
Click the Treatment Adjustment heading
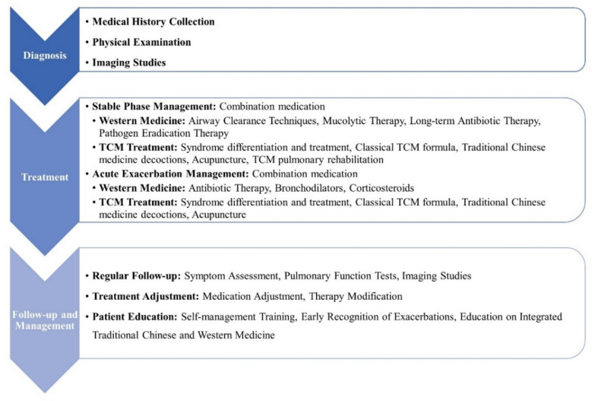[x=146, y=296]
